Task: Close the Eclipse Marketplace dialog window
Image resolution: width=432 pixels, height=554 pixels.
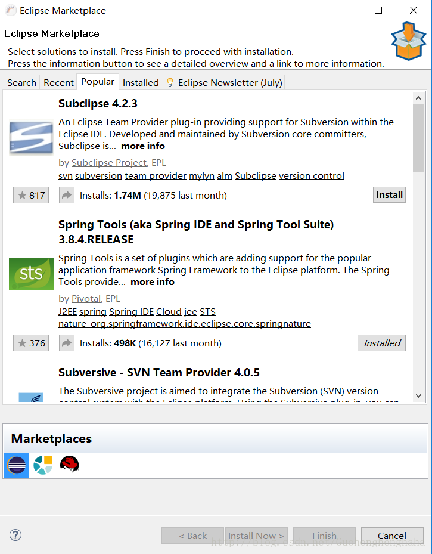Action: click(x=414, y=10)
